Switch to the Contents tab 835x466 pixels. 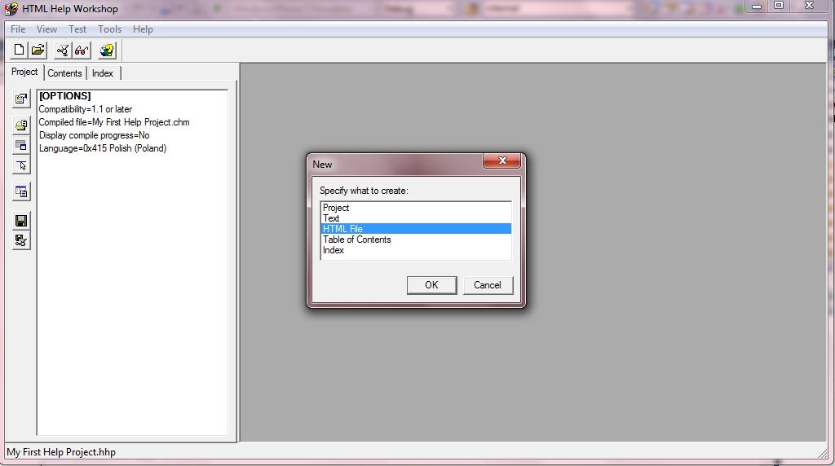[x=64, y=73]
